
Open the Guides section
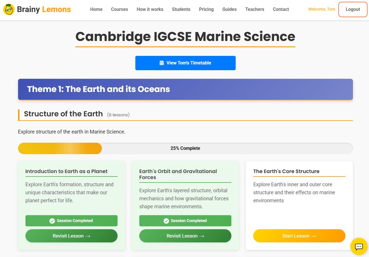[x=229, y=9]
